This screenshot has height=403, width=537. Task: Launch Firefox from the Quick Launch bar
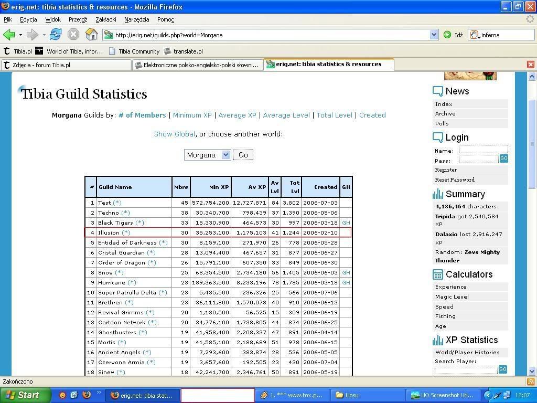click(87, 395)
